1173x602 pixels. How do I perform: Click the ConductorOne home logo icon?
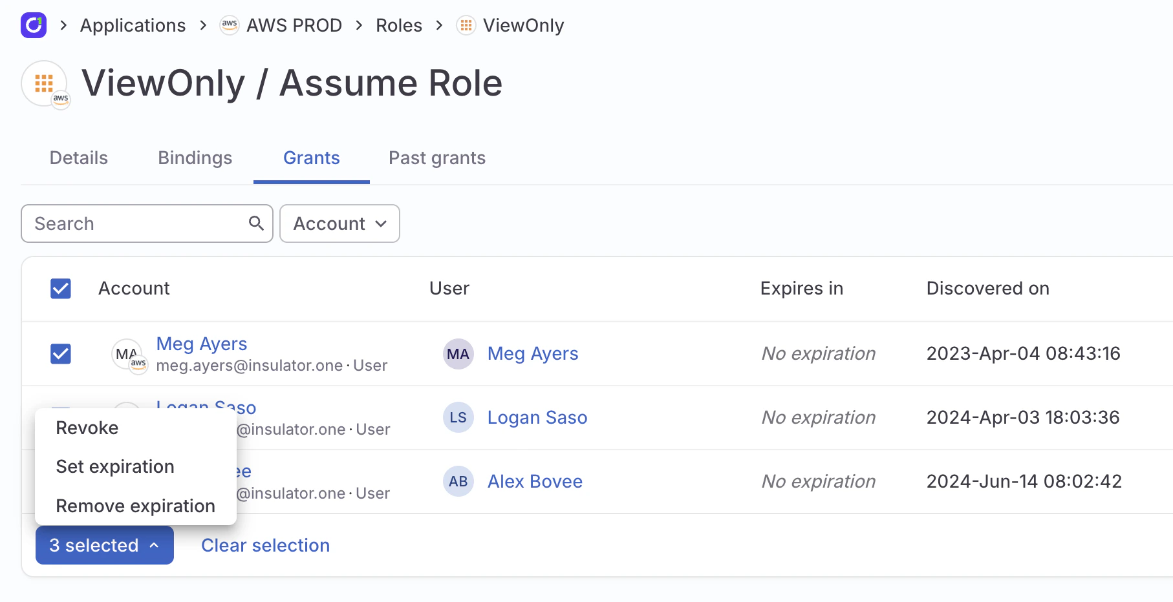[34, 25]
